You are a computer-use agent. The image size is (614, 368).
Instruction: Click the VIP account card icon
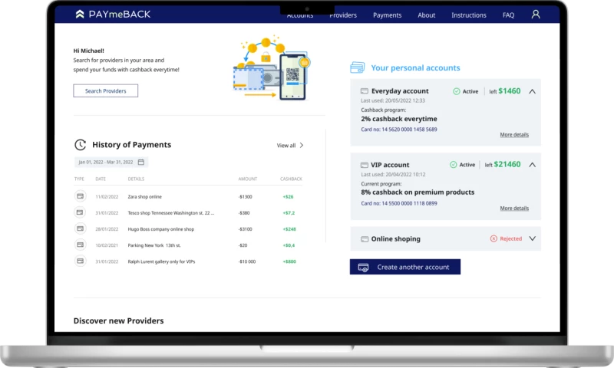(364, 165)
